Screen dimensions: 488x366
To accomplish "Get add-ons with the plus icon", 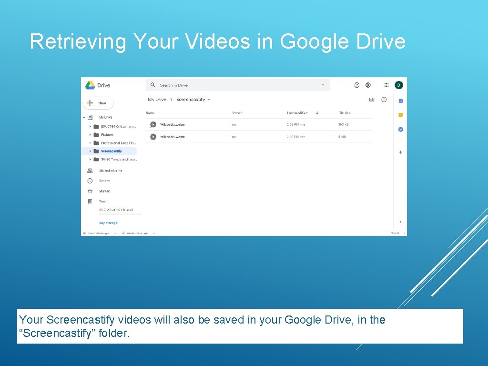I will tap(400, 152).
